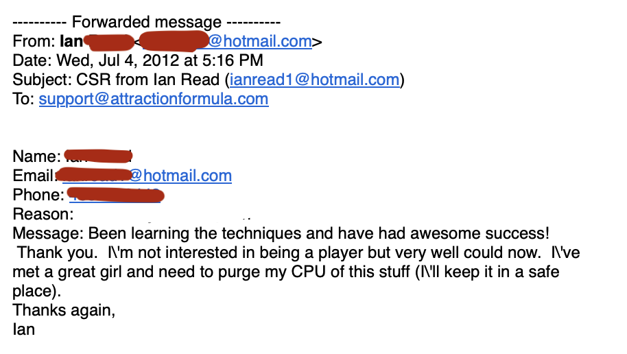Open the ianread1@hotmail.com link in Subject

tap(314, 80)
